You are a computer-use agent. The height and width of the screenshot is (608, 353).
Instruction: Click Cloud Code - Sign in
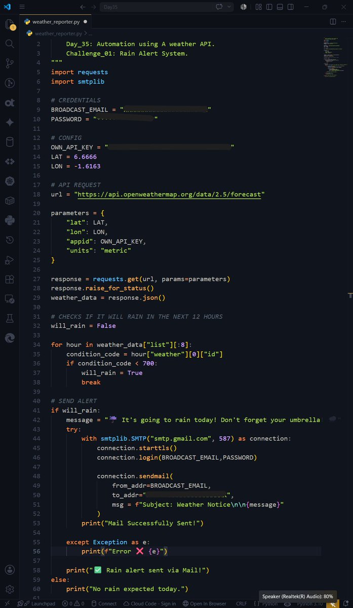(149, 603)
